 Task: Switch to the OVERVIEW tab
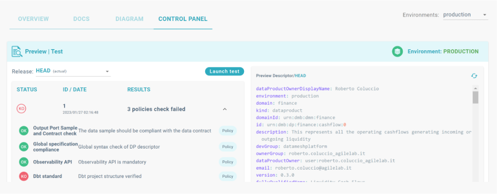(33, 19)
